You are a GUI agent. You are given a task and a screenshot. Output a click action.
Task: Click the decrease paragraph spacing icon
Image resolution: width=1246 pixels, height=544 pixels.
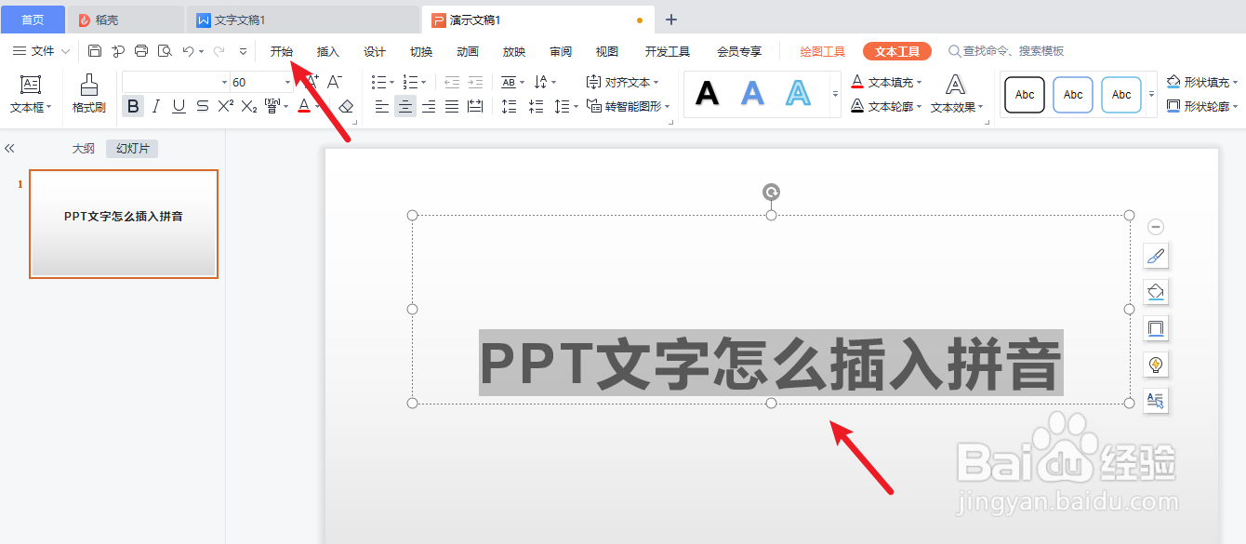coord(536,107)
